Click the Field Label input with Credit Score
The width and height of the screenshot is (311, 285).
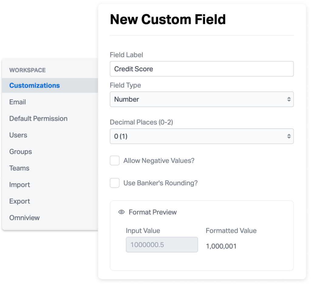click(202, 69)
